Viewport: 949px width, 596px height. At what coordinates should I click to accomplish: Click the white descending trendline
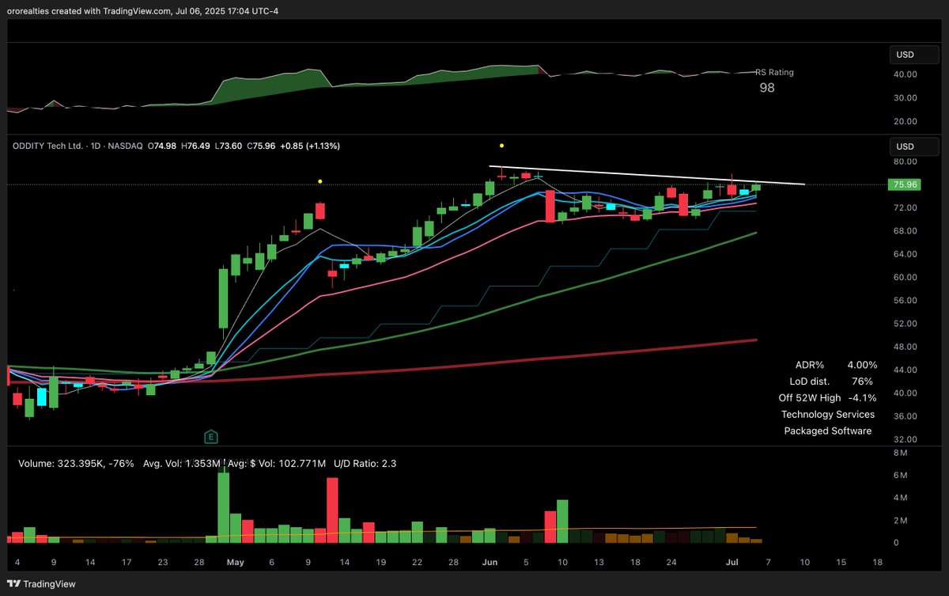click(x=646, y=175)
